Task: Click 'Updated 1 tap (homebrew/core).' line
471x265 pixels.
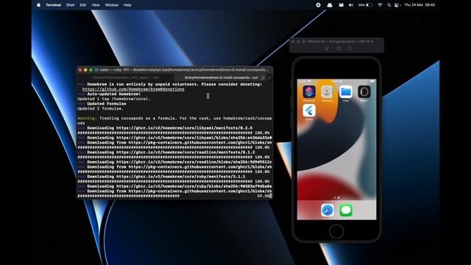Action: pyautogui.click(x=114, y=99)
